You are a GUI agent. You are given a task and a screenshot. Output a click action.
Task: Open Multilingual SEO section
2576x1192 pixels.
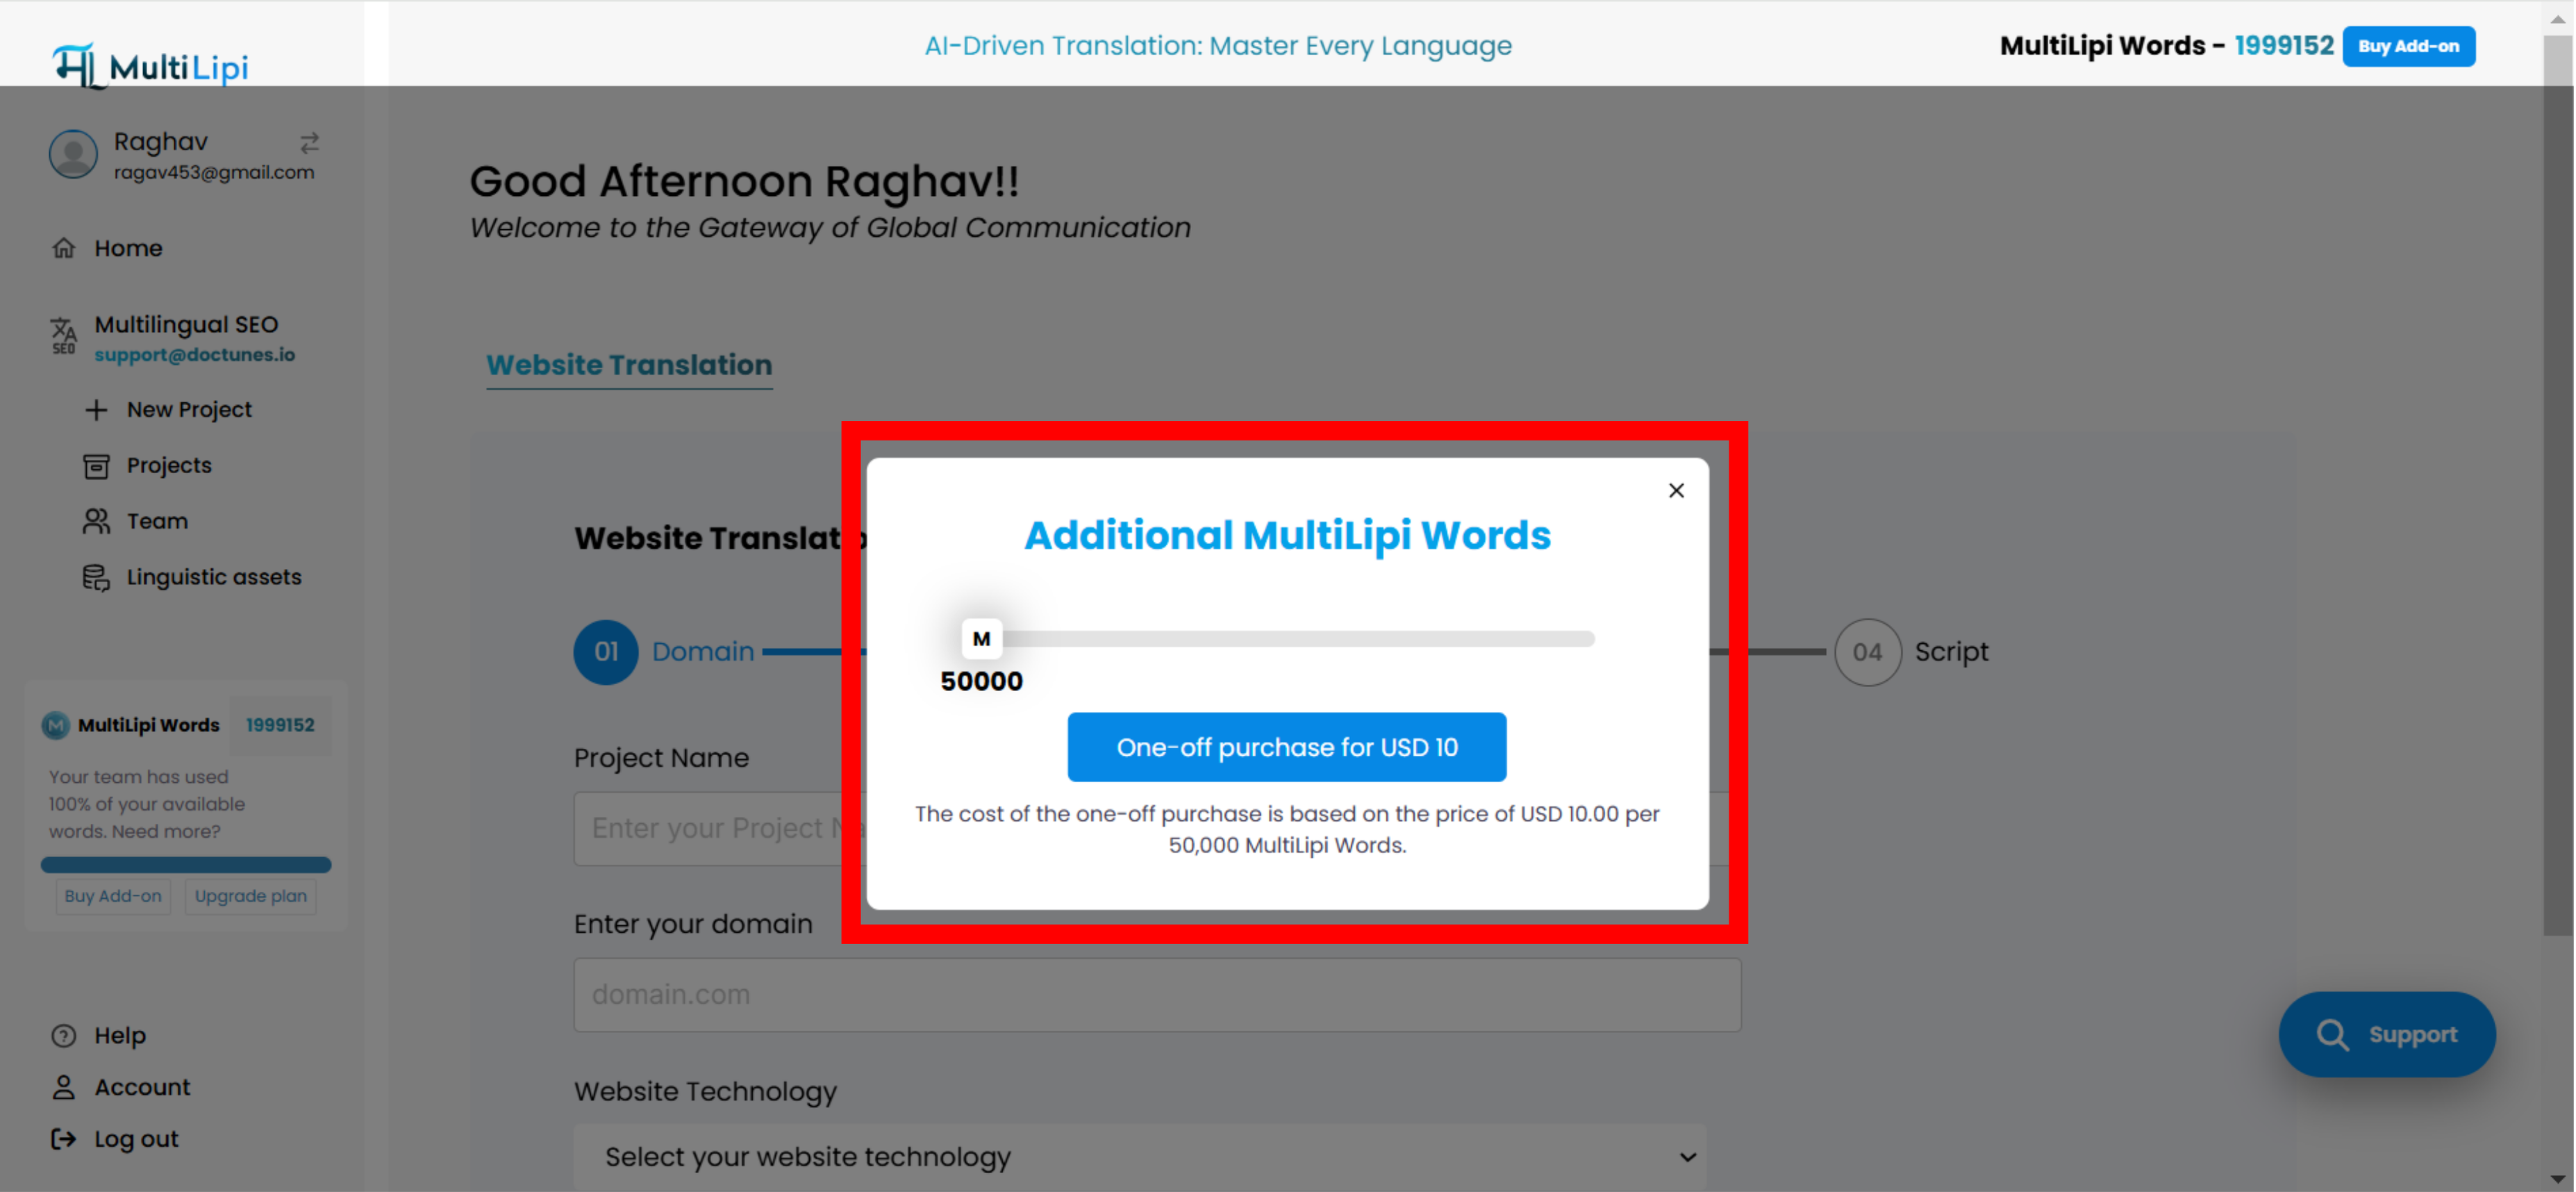tap(186, 325)
